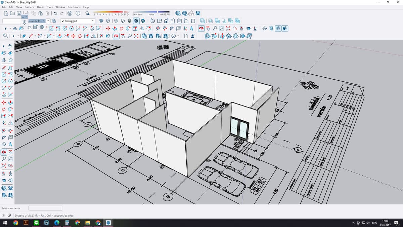Save the model using the floppy disk icon

(19, 13)
